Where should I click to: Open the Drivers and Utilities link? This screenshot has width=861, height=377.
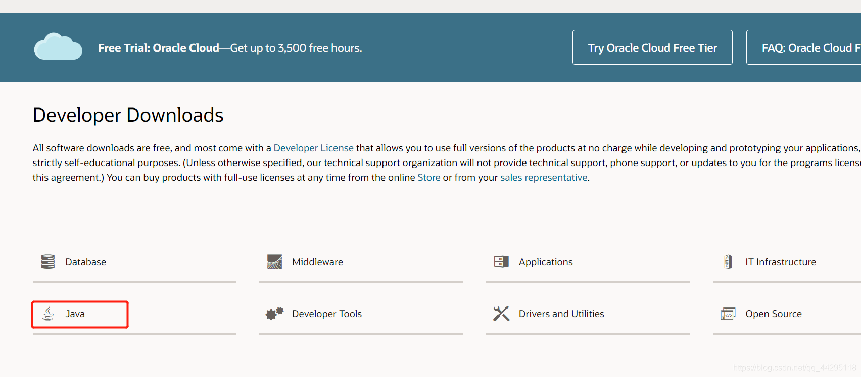(561, 314)
